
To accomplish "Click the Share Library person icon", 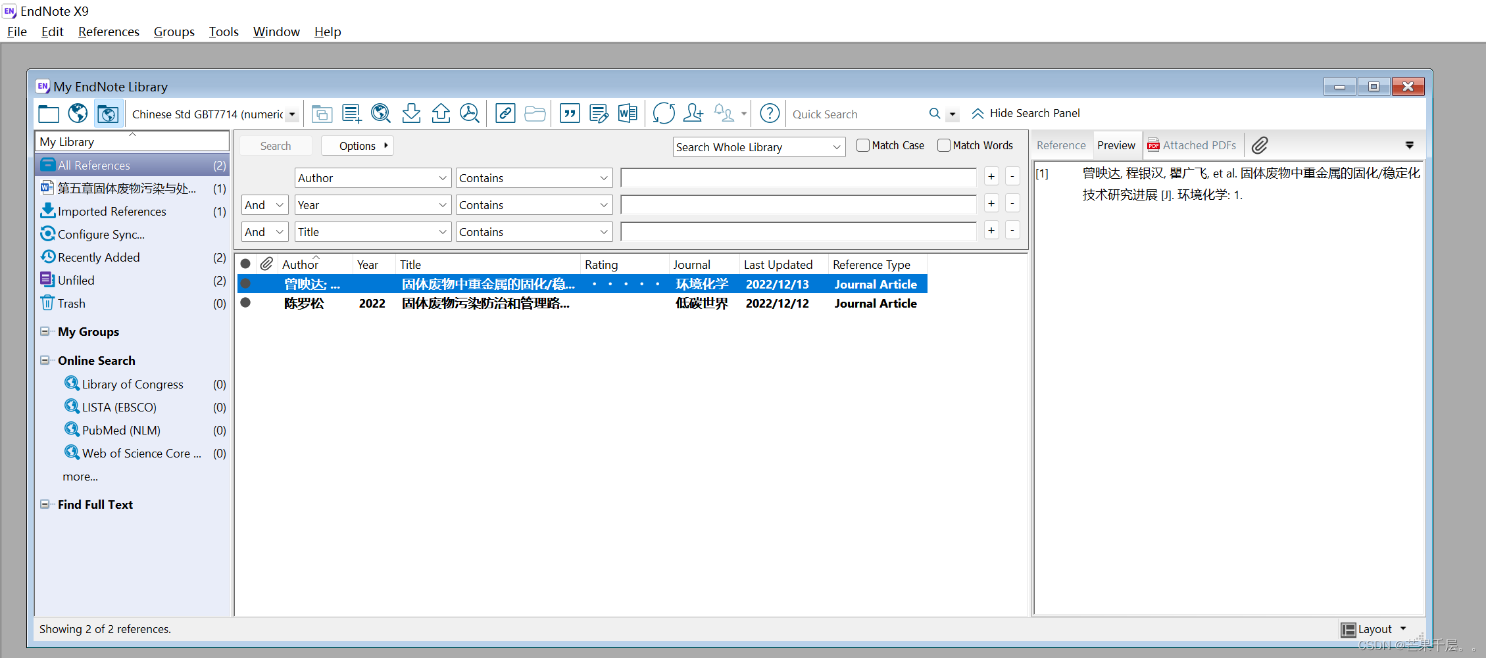I will click(x=693, y=114).
